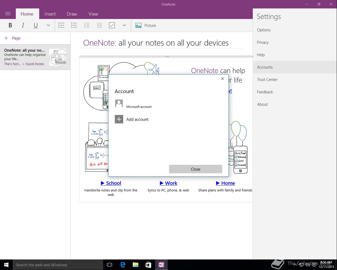Open File Explorer from taskbar

[136, 265]
